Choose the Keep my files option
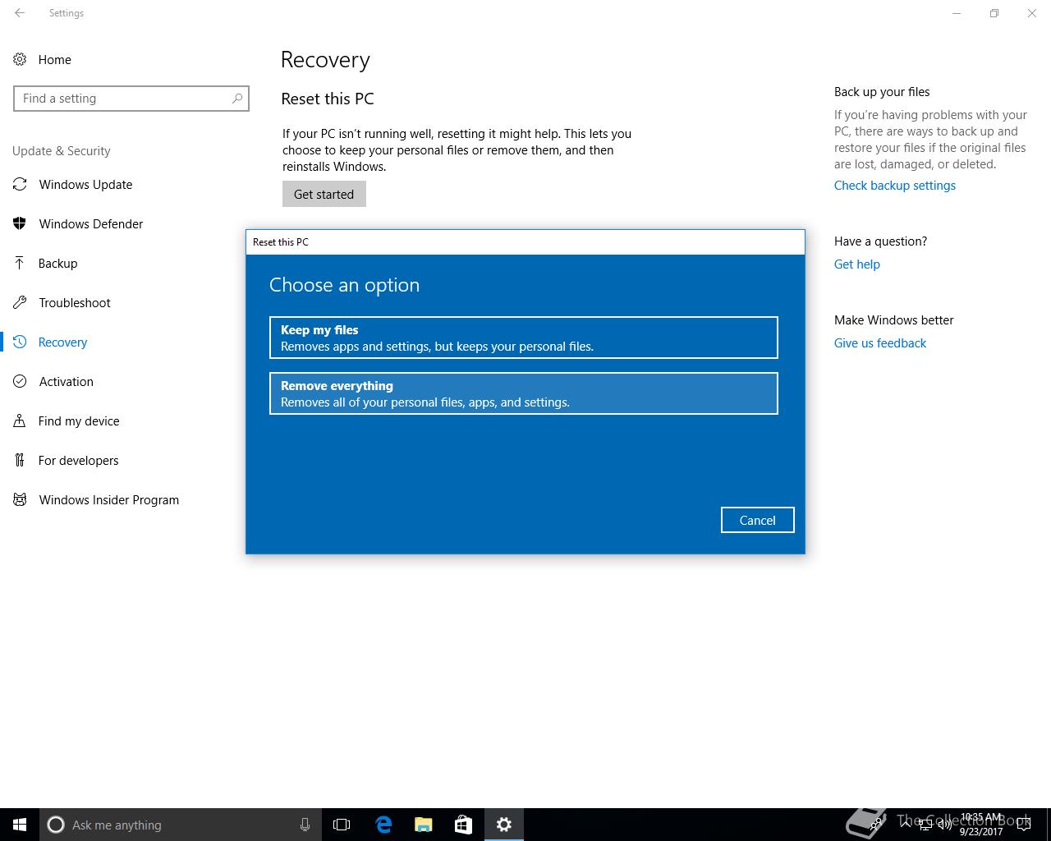The image size is (1051, 841). tap(524, 338)
